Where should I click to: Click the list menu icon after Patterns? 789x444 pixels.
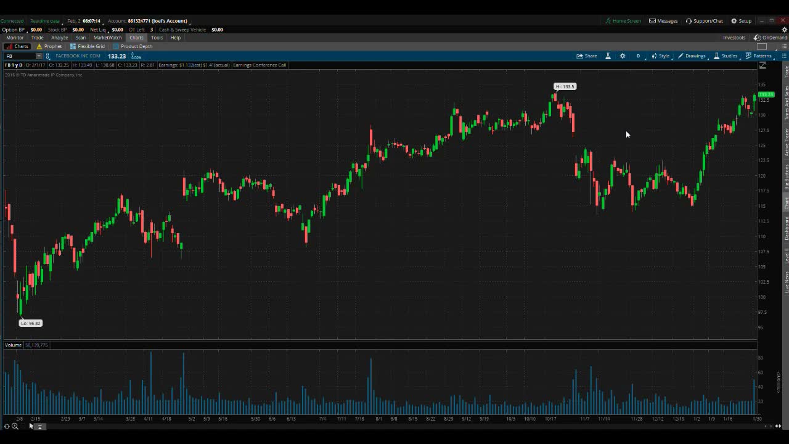pos(784,56)
